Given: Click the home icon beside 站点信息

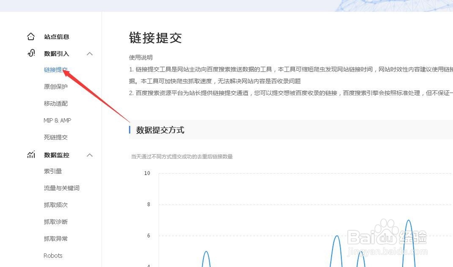Looking at the screenshot, I should pyautogui.click(x=31, y=37).
